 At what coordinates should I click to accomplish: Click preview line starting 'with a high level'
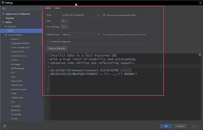click(x=93, y=59)
